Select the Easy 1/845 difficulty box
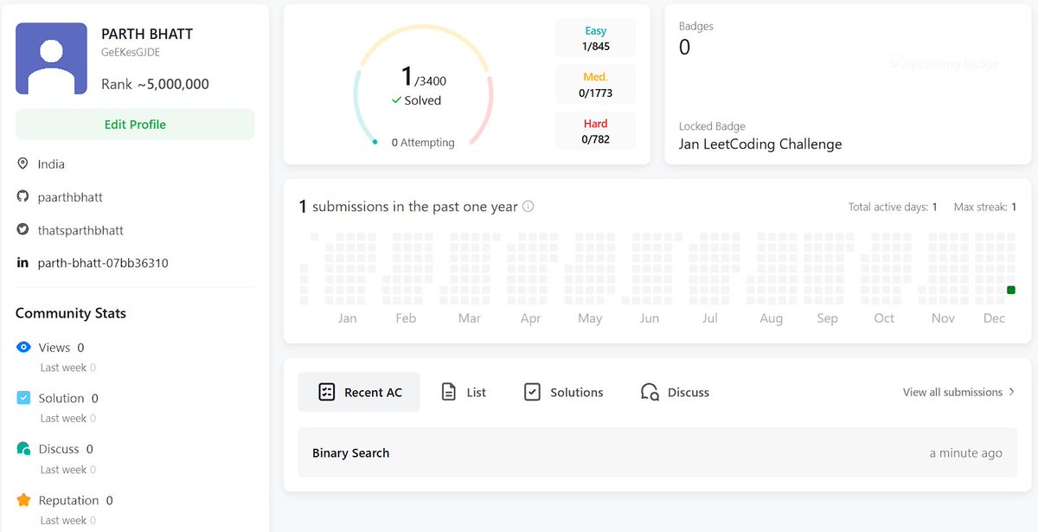The height and width of the screenshot is (532, 1038). (595, 38)
